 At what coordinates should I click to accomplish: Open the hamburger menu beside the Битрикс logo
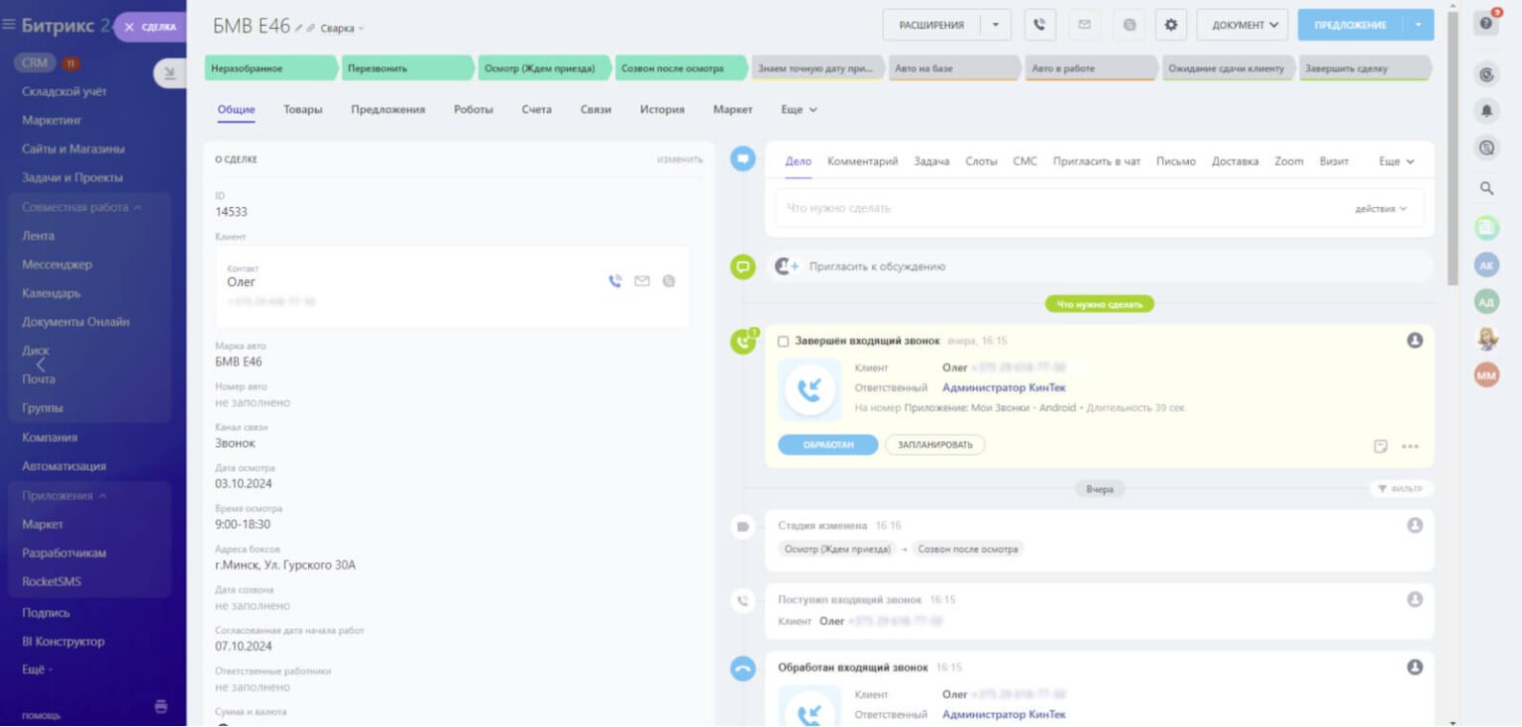click(x=9, y=26)
